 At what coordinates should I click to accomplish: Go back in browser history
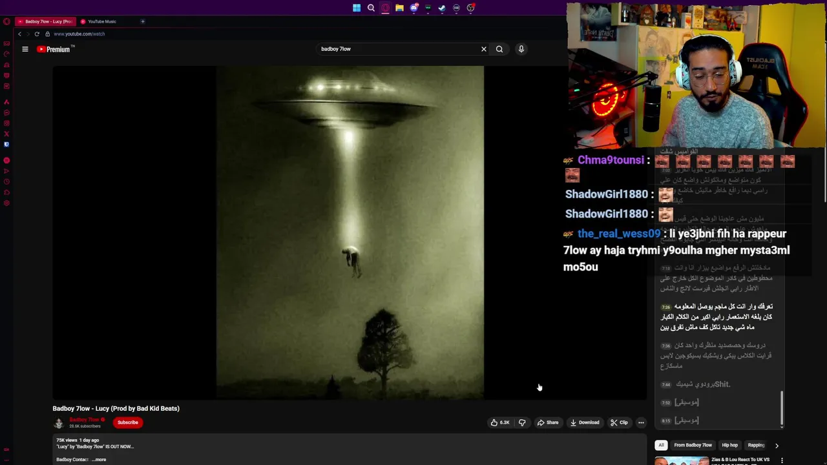click(19, 34)
